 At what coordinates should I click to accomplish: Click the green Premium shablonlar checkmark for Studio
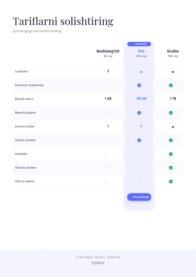pyautogui.click(x=171, y=85)
